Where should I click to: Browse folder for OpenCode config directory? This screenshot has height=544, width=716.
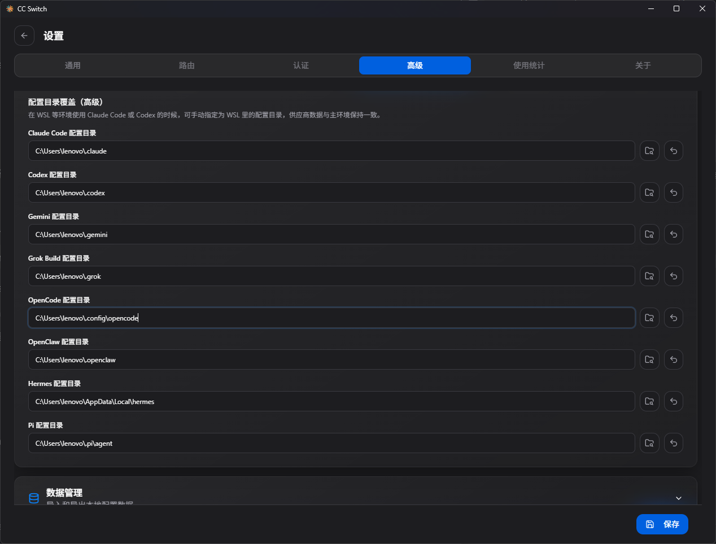click(649, 318)
